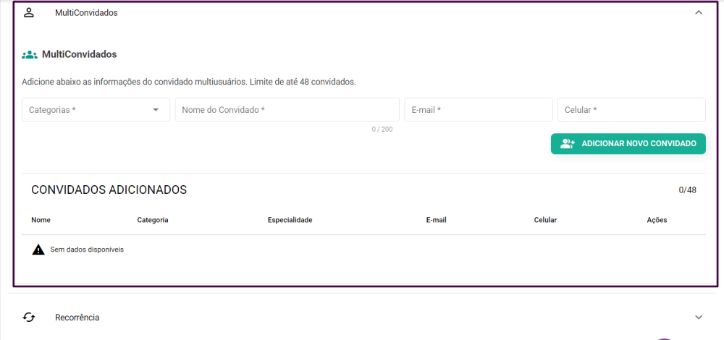Click Adicionar Novo Convidado button
This screenshot has width=724, height=340.
pyautogui.click(x=628, y=144)
